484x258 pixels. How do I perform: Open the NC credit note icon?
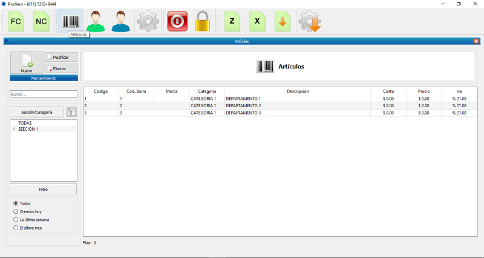pos(41,21)
